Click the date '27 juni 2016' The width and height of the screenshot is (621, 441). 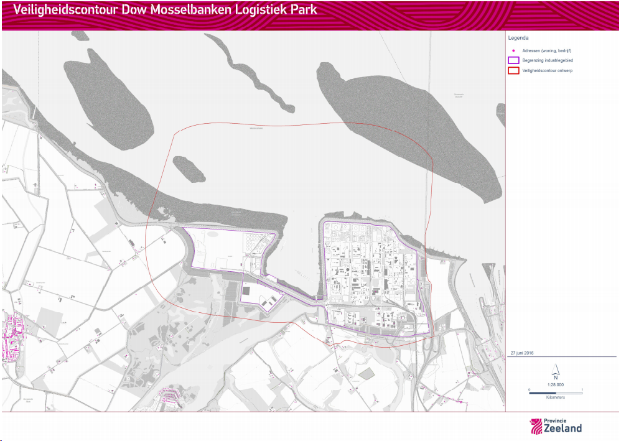point(522,353)
